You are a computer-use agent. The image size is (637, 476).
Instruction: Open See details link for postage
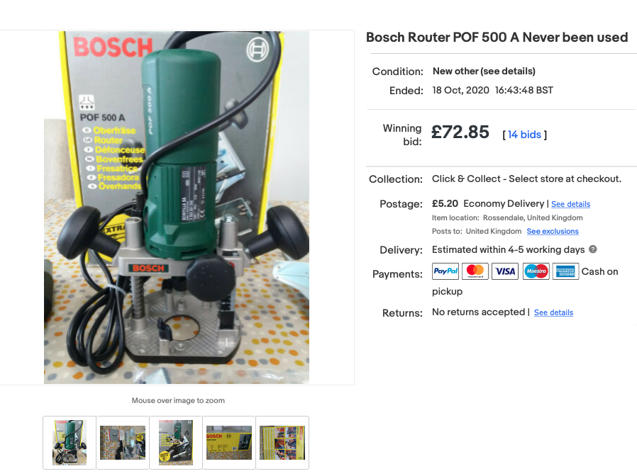570,204
